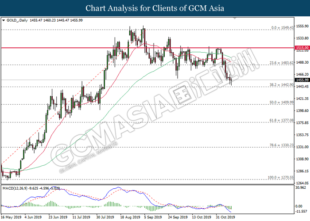
Task: Select the GOLD_,Daily symbol label
Action: click(17, 20)
